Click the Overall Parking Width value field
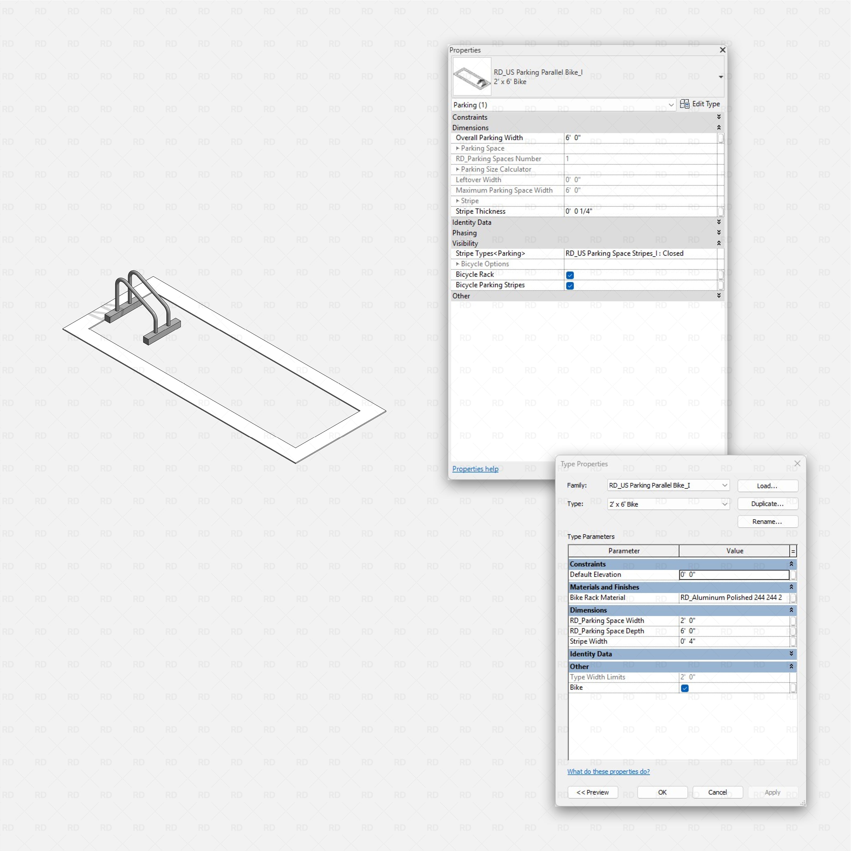851x851 pixels. 640,138
